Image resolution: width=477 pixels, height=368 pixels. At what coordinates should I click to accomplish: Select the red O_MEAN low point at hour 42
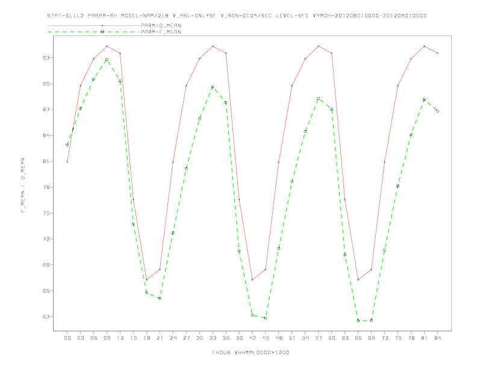[252, 280]
